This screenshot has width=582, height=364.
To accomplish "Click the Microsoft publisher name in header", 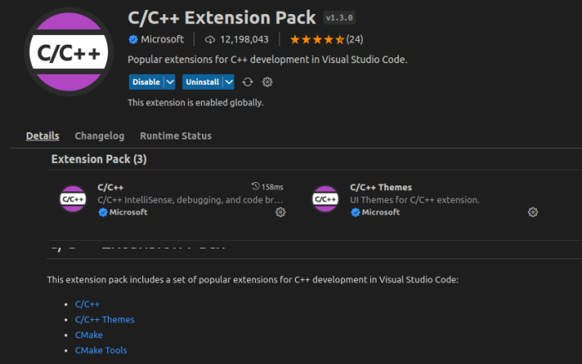I will click(163, 39).
